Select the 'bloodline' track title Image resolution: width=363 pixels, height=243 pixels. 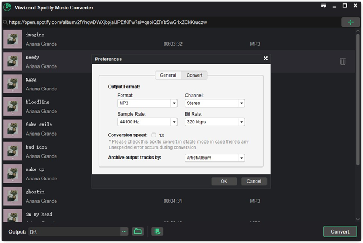point(37,102)
